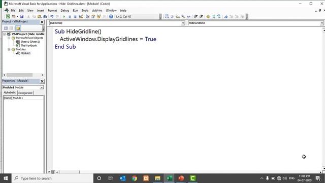Viewport: 325px width, 183px height.
Task: Click the List Constants icon
Action: click(x=172, y=16)
